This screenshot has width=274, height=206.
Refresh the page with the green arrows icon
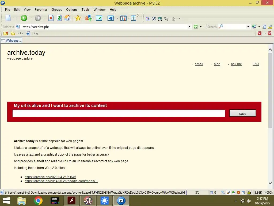click(x=59, y=18)
